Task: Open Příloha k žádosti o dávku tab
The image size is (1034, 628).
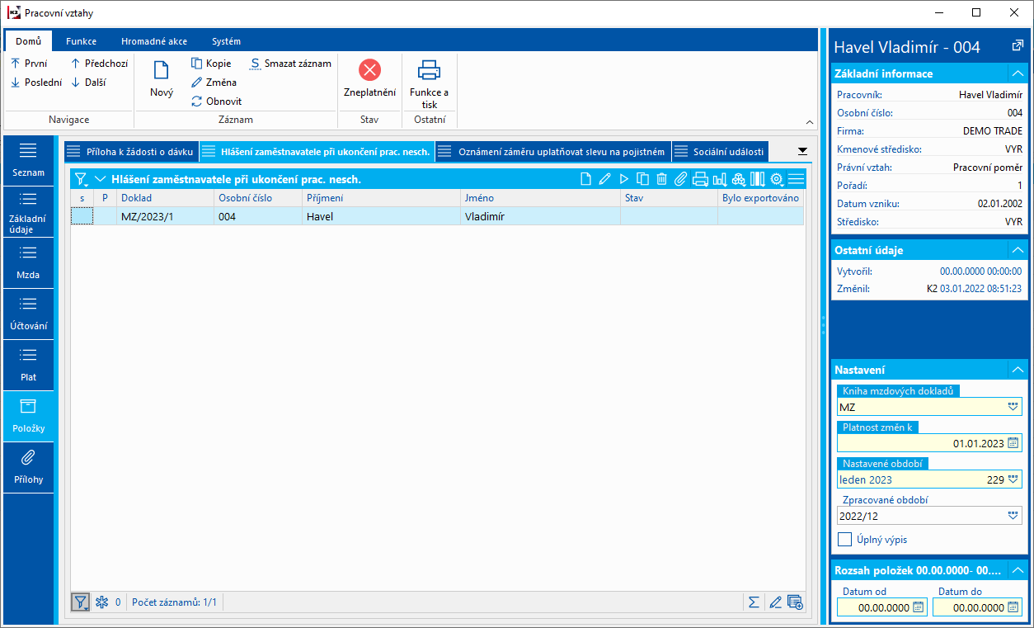Action: click(131, 152)
